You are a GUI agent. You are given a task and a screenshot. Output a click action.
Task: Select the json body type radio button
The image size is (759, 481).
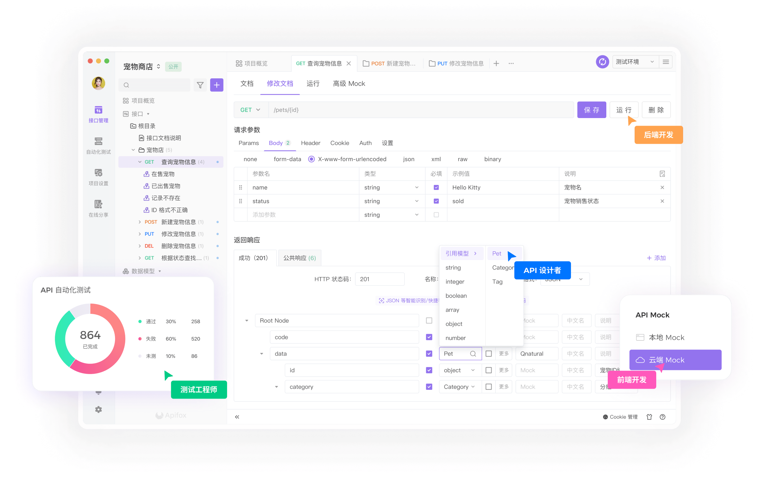[x=408, y=159]
